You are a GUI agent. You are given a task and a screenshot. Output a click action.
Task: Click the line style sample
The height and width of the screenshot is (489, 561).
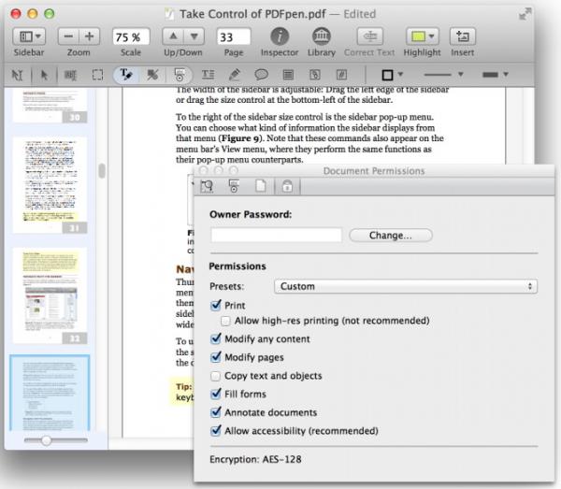pos(438,75)
